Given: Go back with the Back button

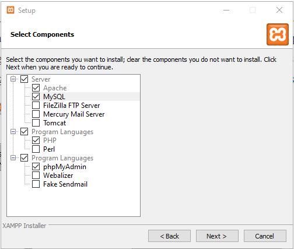Looking at the screenshot, I should tap(169, 236).
